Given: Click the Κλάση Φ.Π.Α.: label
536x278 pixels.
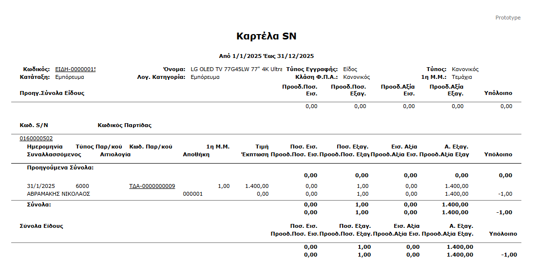Looking at the screenshot, I should click(x=317, y=77).
